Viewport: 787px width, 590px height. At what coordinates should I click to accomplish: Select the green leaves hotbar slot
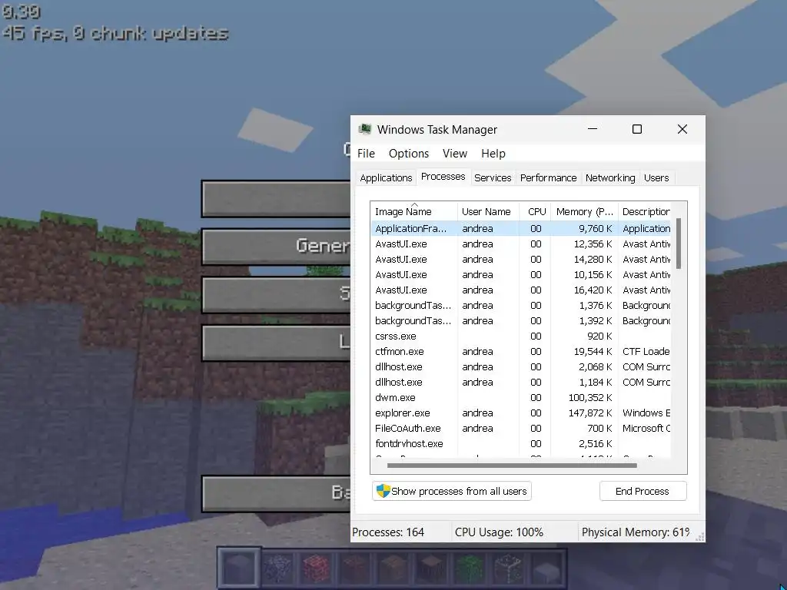(470, 568)
